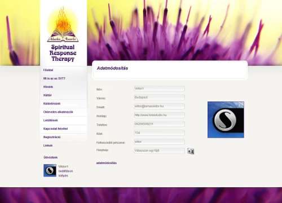Open Okleveles alkalmazók menu item
The width and height of the screenshot is (282, 203).
coord(58,112)
